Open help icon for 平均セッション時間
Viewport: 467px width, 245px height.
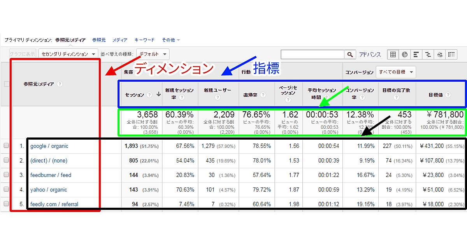[x=327, y=98]
